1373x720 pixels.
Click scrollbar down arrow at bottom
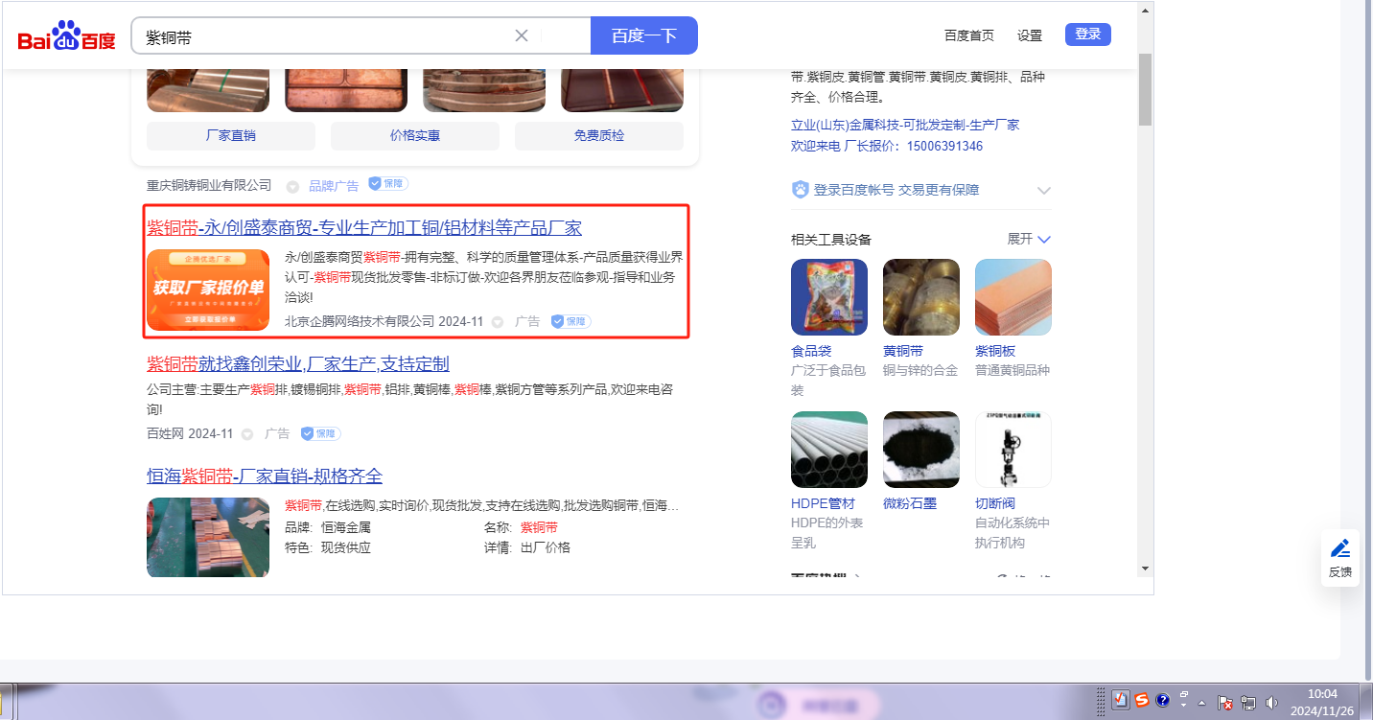point(1145,569)
